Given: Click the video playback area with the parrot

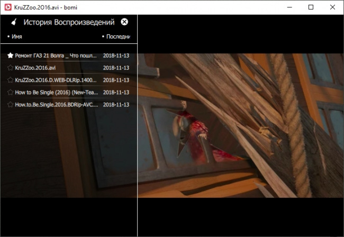Looking at the screenshot, I should coord(241,125).
